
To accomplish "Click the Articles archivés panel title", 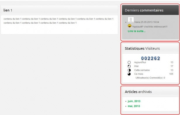I will click(138, 92).
